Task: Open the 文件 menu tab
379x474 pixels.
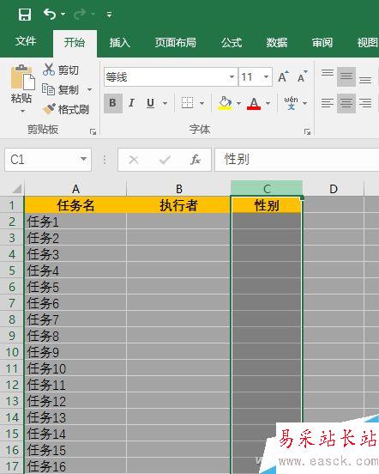Action: coord(26,41)
